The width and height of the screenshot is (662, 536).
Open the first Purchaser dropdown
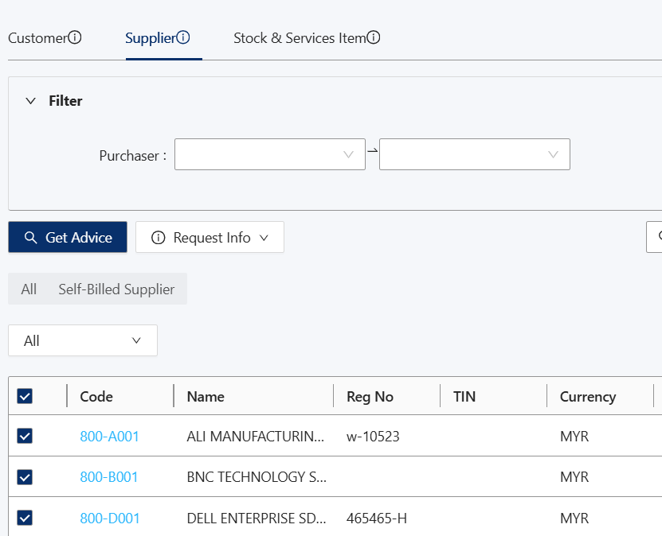point(269,154)
